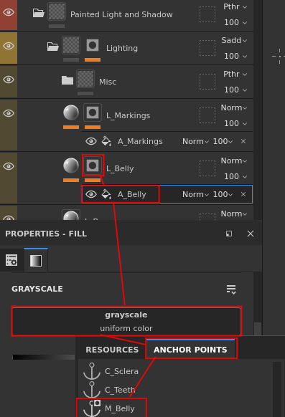Screen dimensions: 285x417
Task: Open L_Markings opacity 100 dropdown
Action: [235, 123]
